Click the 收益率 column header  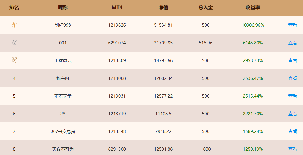tap(253, 8)
